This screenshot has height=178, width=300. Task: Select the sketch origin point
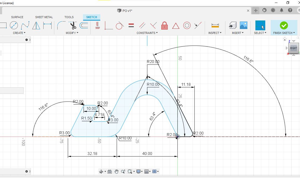pos(178,137)
